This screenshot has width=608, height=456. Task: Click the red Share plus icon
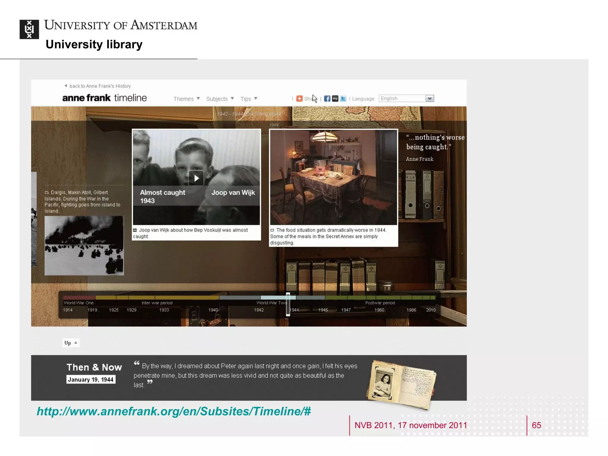click(300, 99)
